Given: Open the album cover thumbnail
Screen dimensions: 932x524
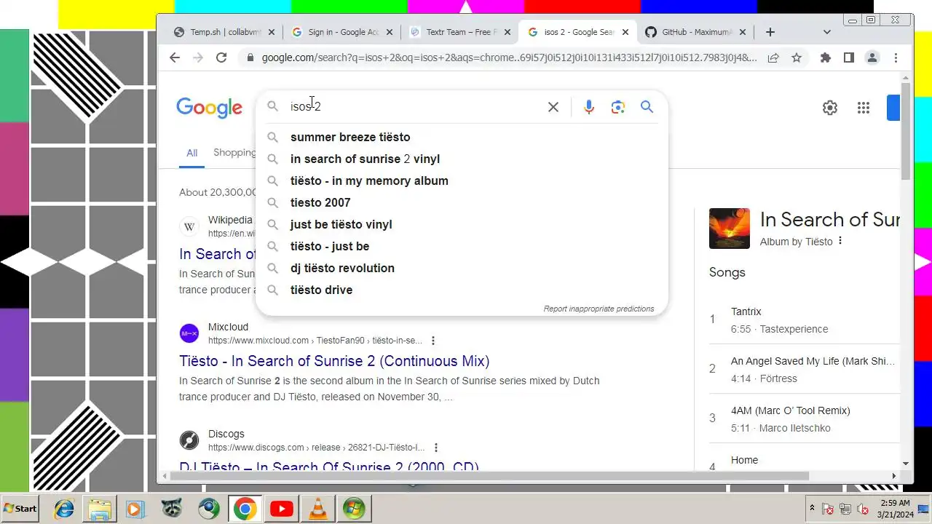Looking at the screenshot, I should tap(729, 229).
